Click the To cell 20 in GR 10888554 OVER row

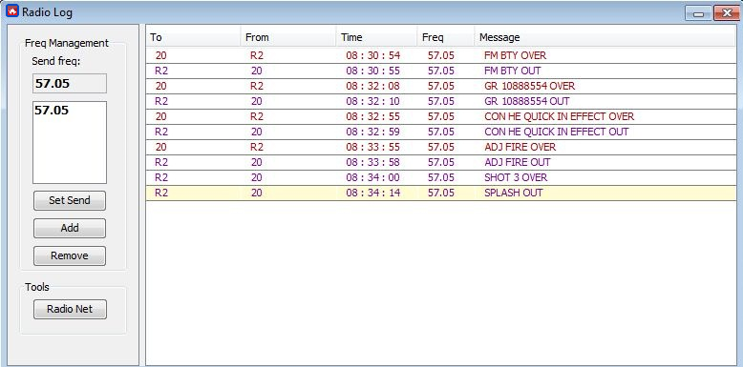tap(161, 86)
